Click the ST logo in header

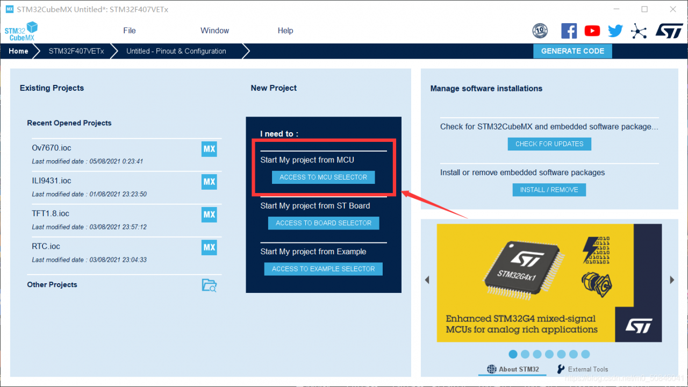tap(669, 31)
